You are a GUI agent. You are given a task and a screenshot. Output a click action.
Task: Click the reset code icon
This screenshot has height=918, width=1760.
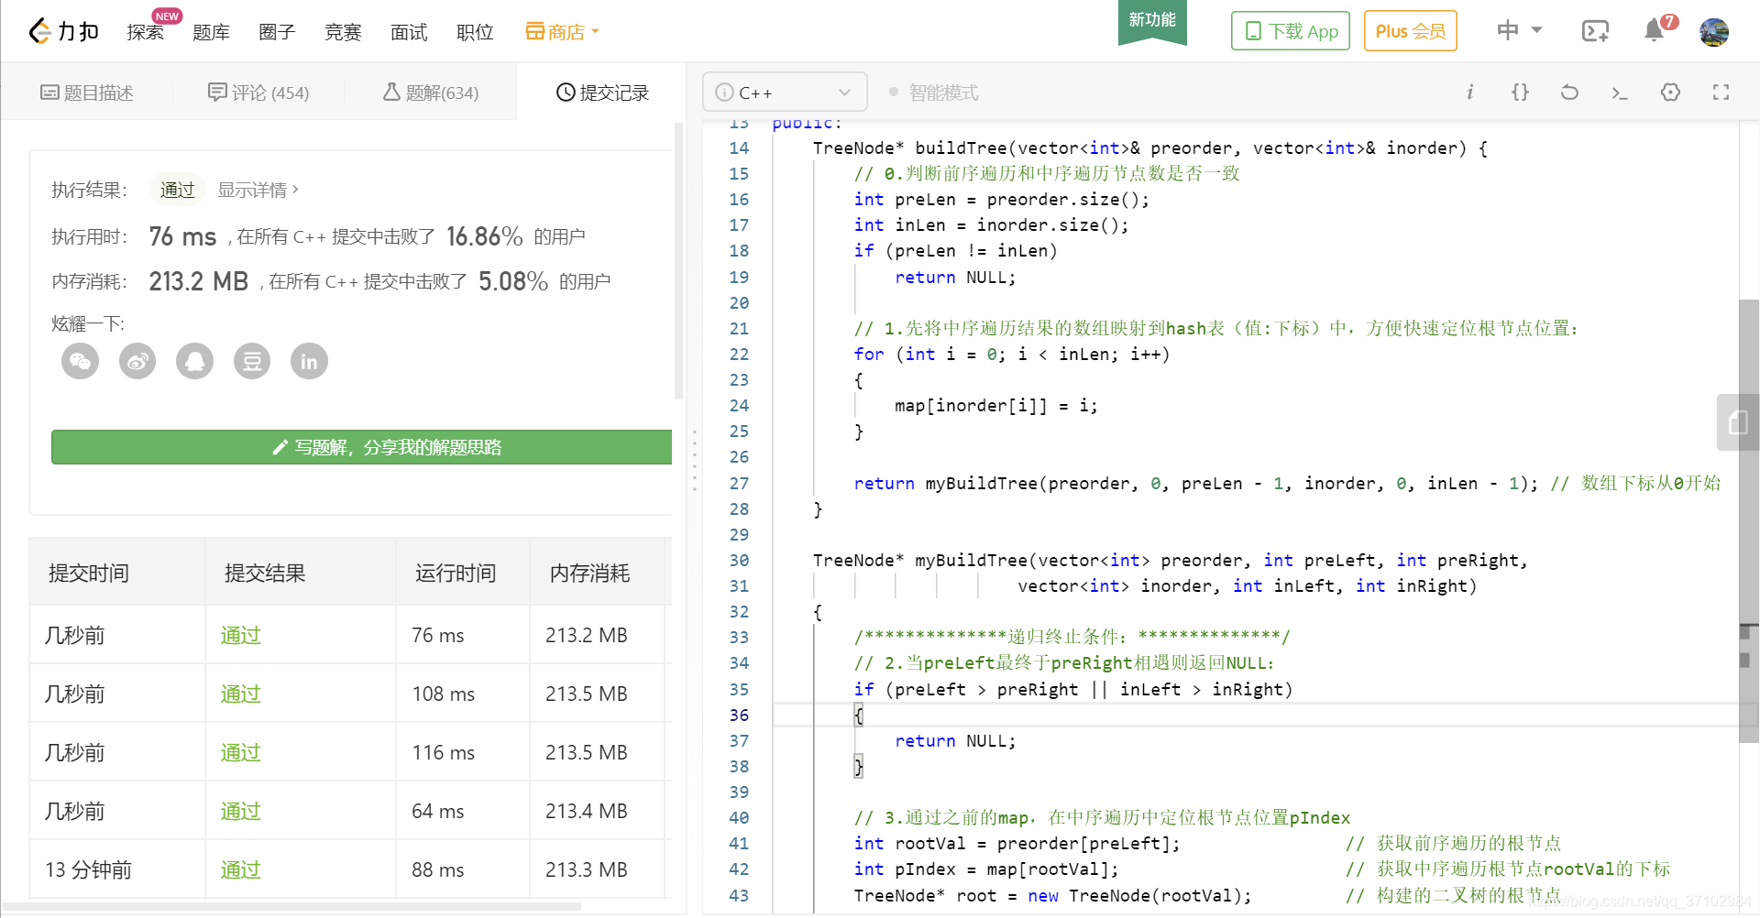pos(1569,93)
